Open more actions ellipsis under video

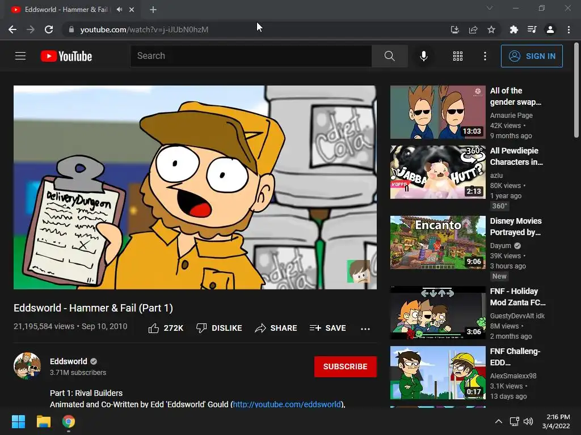coord(365,329)
